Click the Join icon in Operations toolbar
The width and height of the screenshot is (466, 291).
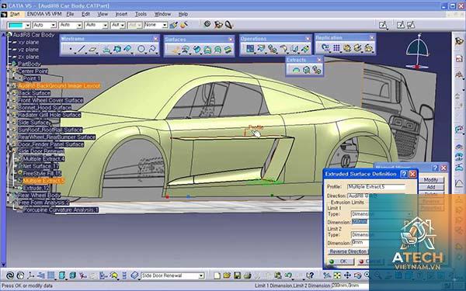[x=250, y=49]
